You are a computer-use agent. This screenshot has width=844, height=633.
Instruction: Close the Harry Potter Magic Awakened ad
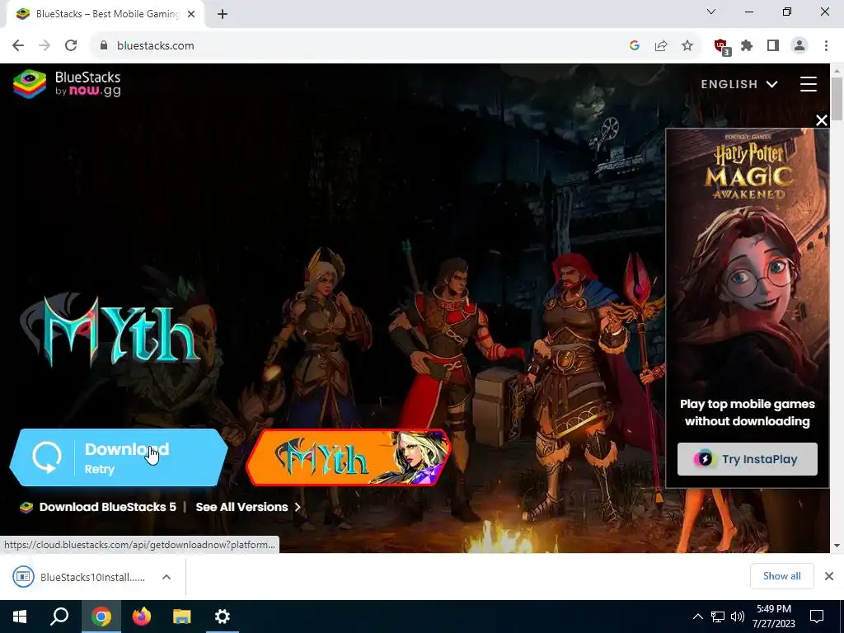pos(822,120)
